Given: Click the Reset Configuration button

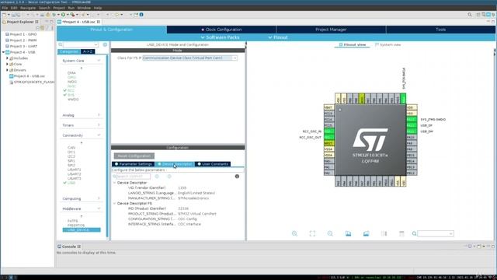Looking at the screenshot, I should (x=134, y=156).
